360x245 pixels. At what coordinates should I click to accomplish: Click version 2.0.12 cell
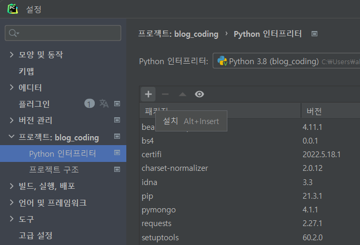(x=313, y=168)
